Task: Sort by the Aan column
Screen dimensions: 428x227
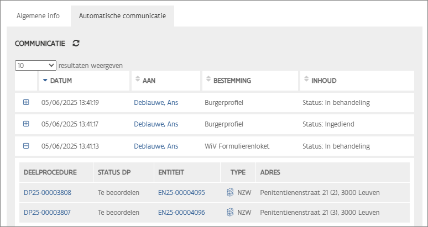Action: (149, 81)
